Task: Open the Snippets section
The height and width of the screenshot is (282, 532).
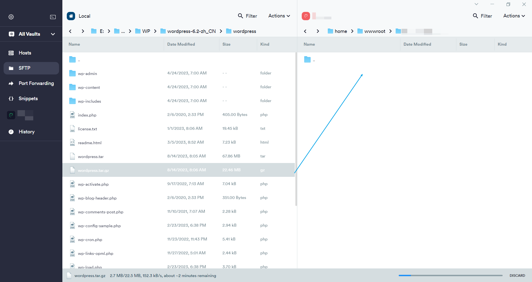Action: [28, 99]
